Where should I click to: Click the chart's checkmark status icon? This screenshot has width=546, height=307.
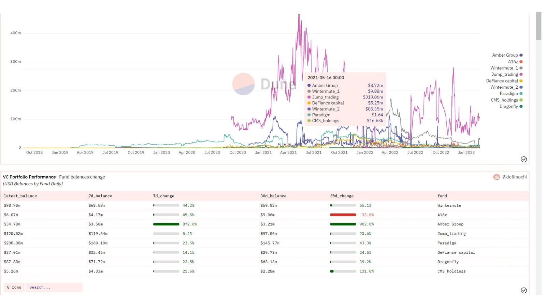tap(523, 159)
